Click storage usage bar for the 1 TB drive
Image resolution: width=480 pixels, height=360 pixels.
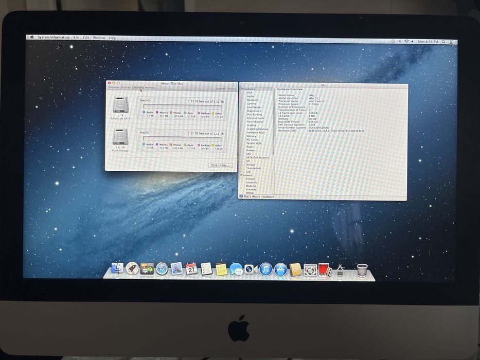(x=183, y=107)
